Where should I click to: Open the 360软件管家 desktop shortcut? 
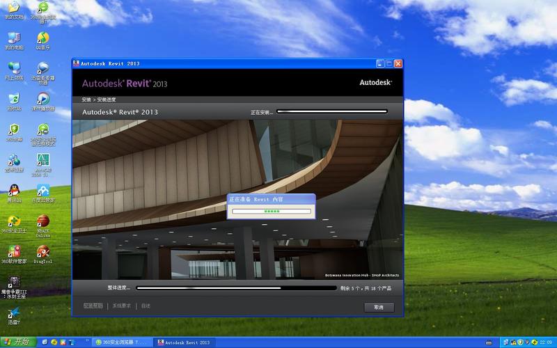(x=14, y=255)
